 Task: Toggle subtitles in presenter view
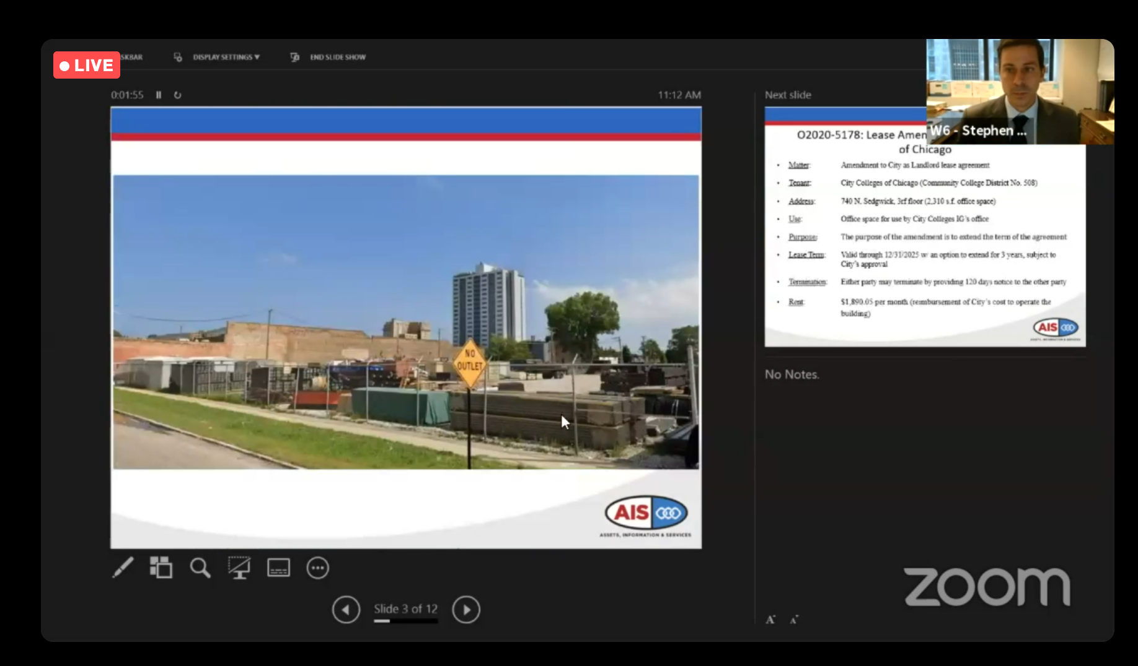pos(278,568)
